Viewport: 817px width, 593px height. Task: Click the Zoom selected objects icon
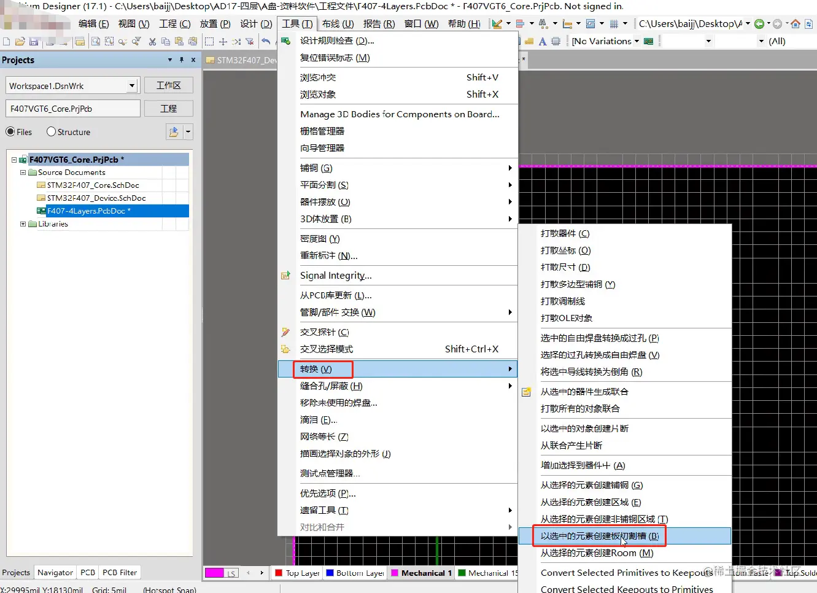pyautogui.click(x=109, y=42)
